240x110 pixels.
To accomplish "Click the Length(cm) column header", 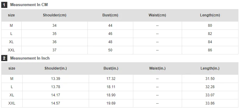I will tap(210, 15).
